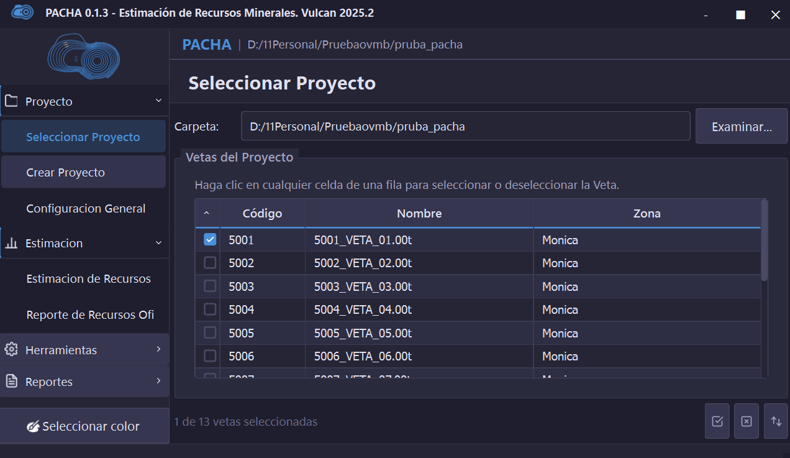
Task: Click the select-all vetas checkmark icon
Action: [717, 421]
